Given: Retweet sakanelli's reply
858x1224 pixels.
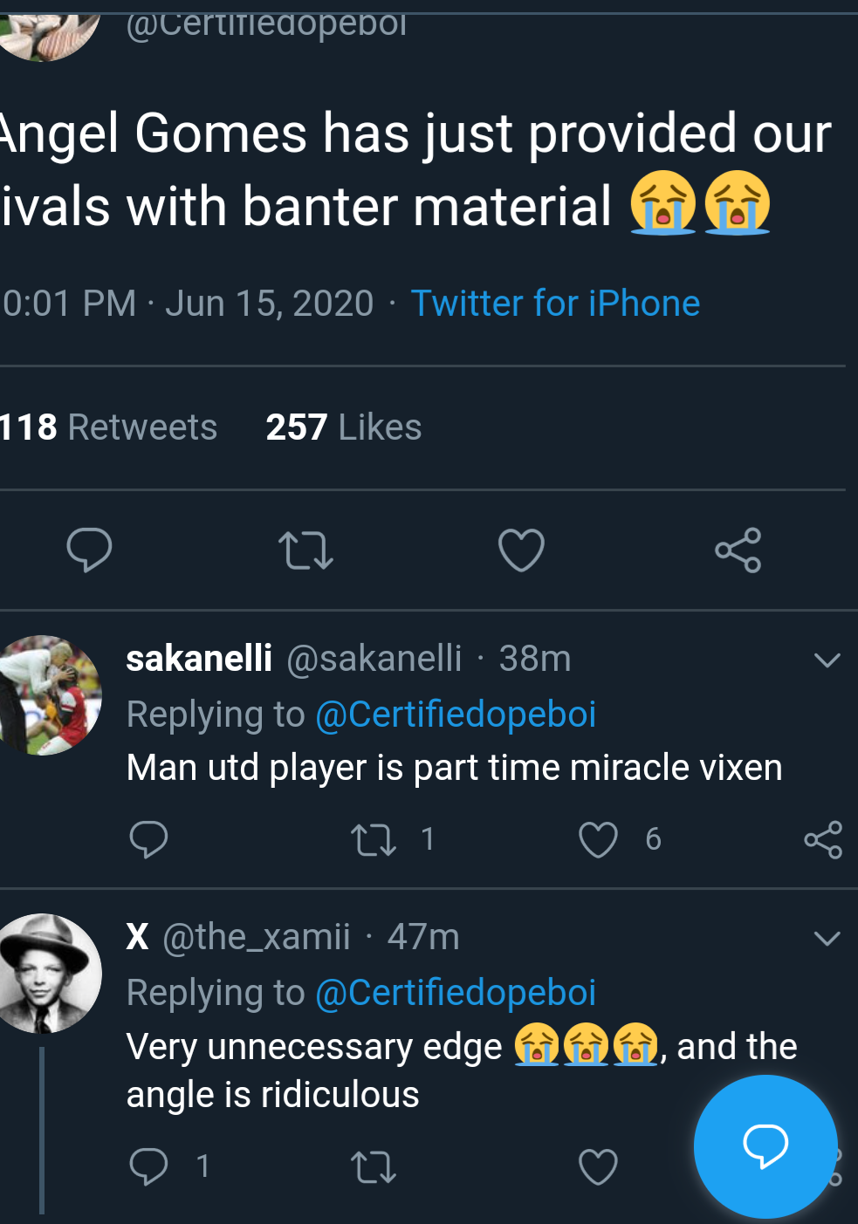Looking at the screenshot, I should click(374, 840).
